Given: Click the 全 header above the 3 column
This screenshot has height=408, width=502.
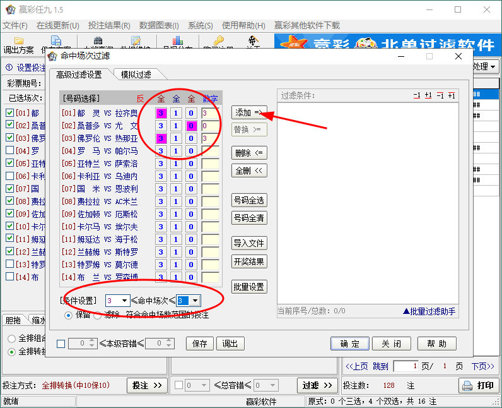Looking at the screenshot, I should click(x=161, y=99).
